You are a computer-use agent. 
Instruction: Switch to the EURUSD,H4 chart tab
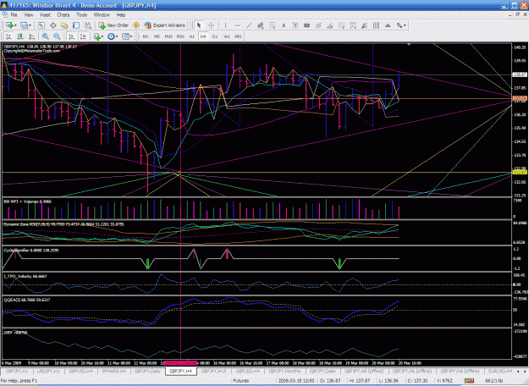click(x=501, y=371)
